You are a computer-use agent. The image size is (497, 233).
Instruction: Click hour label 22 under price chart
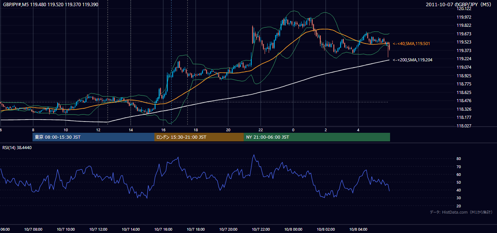(x=261, y=130)
